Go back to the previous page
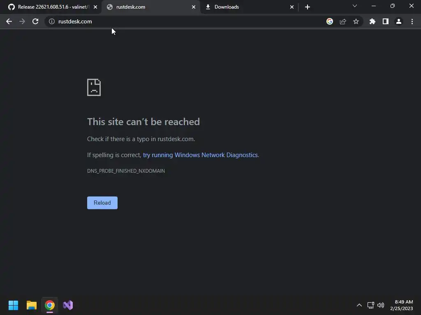Screen dimensions: 421x315 (x=9, y=21)
